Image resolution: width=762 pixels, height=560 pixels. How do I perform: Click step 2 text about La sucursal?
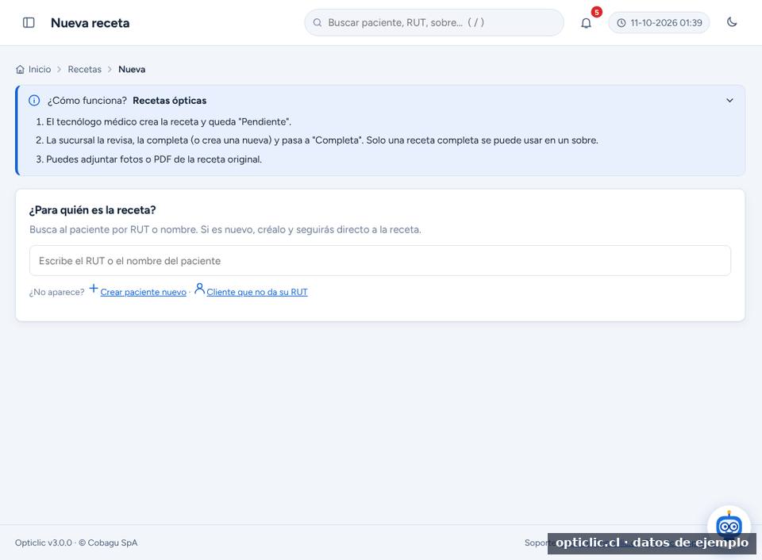click(322, 140)
